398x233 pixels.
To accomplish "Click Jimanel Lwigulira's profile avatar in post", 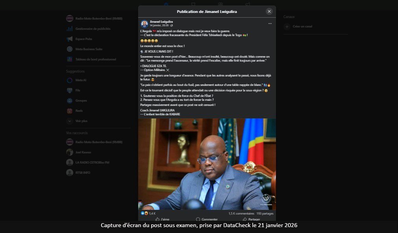I will coord(144,24).
